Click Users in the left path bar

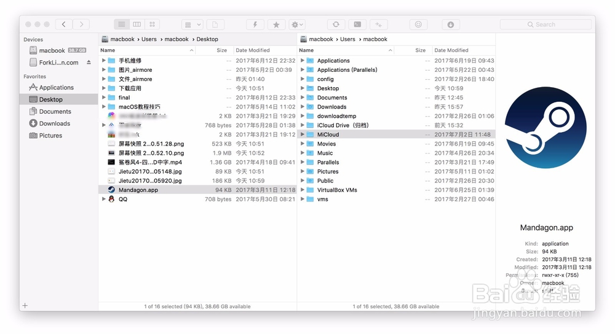[x=149, y=39]
